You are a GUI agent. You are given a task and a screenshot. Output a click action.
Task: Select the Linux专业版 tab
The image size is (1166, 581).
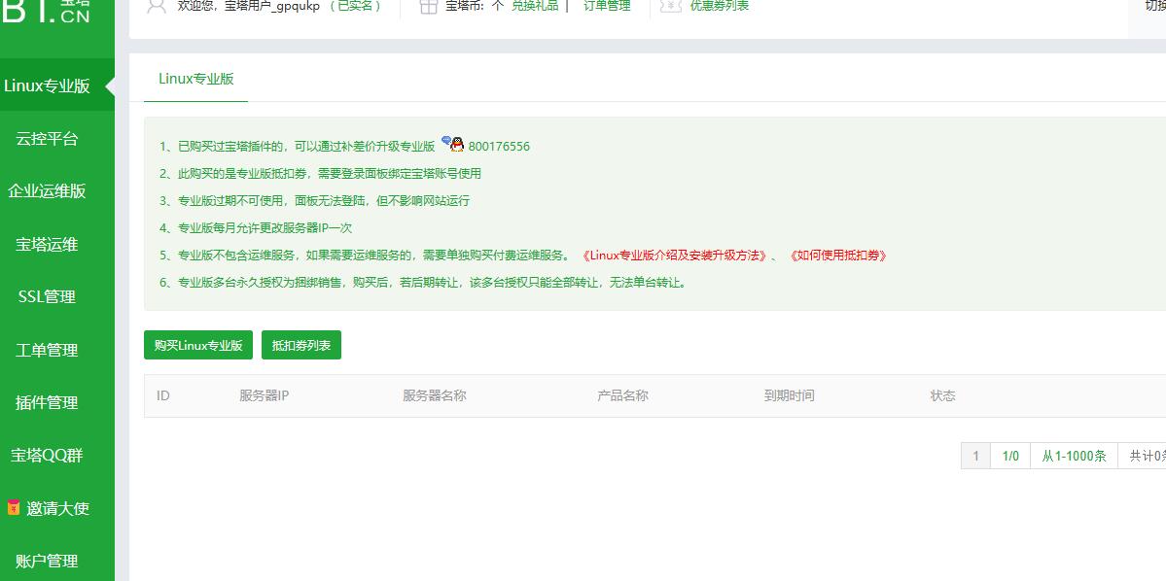click(x=196, y=79)
